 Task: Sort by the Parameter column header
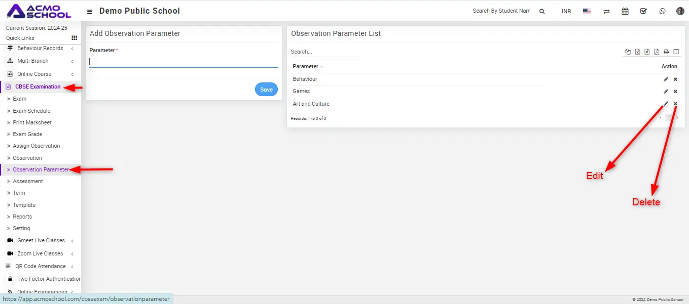click(x=306, y=67)
